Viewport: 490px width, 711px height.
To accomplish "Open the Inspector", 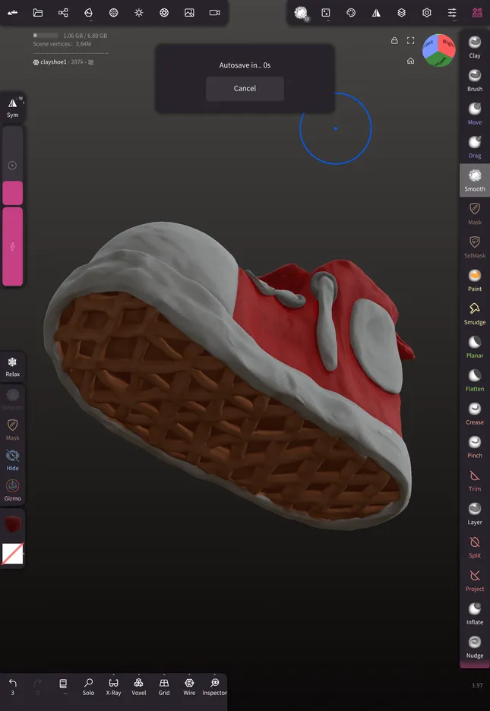I will pyautogui.click(x=214, y=686).
